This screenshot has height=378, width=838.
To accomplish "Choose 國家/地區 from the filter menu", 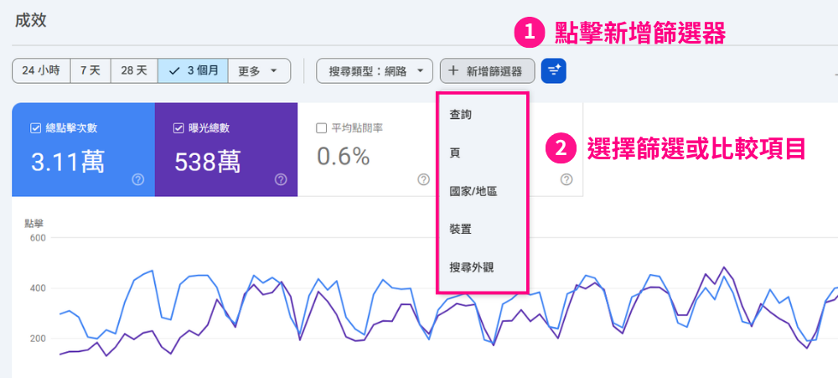I will 483,191.
